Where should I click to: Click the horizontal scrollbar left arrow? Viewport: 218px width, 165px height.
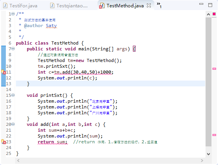(x=18, y=161)
